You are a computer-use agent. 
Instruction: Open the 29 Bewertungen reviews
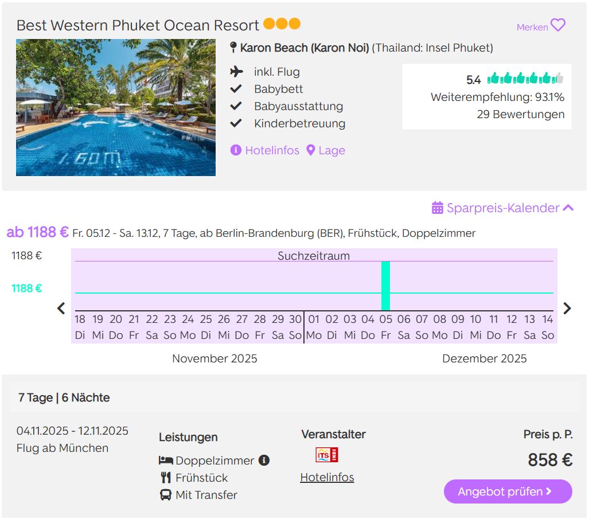520,114
